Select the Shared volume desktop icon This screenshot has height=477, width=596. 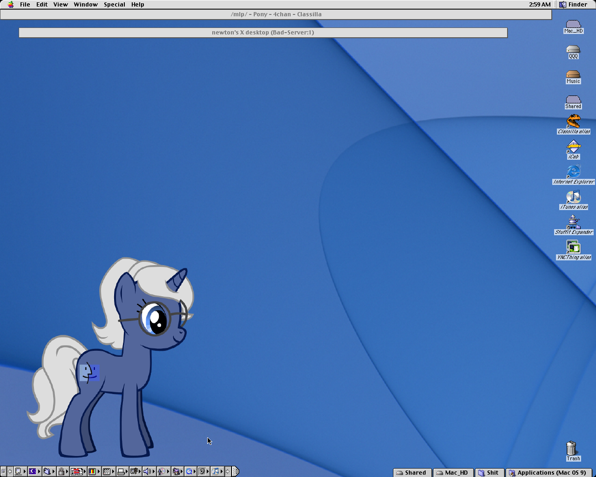[573, 102]
